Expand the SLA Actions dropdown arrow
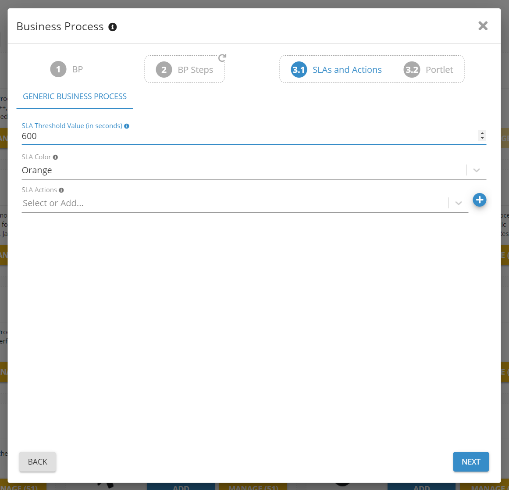The height and width of the screenshot is (490, 509). click(x=459, y=203)
